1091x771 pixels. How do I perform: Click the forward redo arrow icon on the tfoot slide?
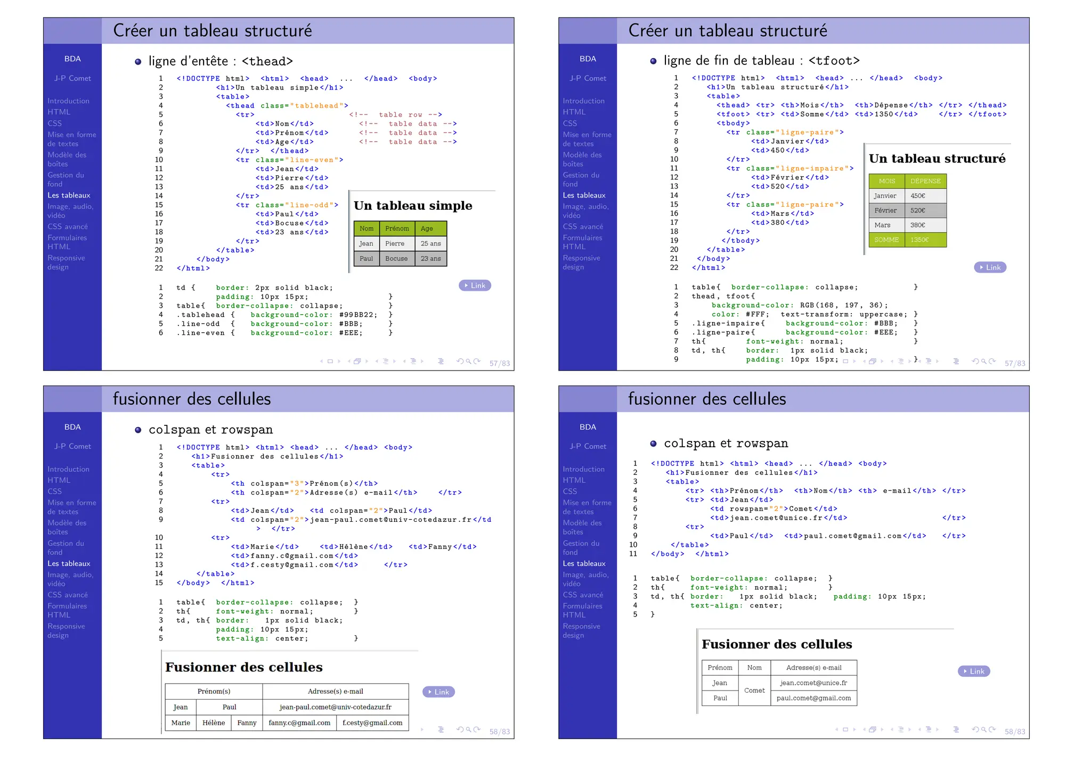click(x=992, y=362)
